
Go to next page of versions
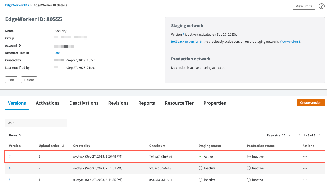point(320,135)
